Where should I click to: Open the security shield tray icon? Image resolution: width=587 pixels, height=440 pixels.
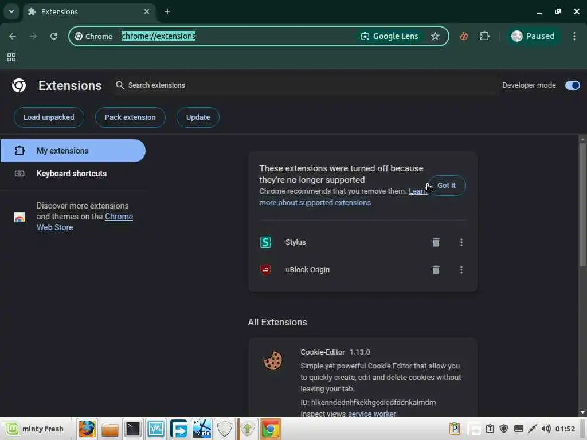click(x=504, y=429)
